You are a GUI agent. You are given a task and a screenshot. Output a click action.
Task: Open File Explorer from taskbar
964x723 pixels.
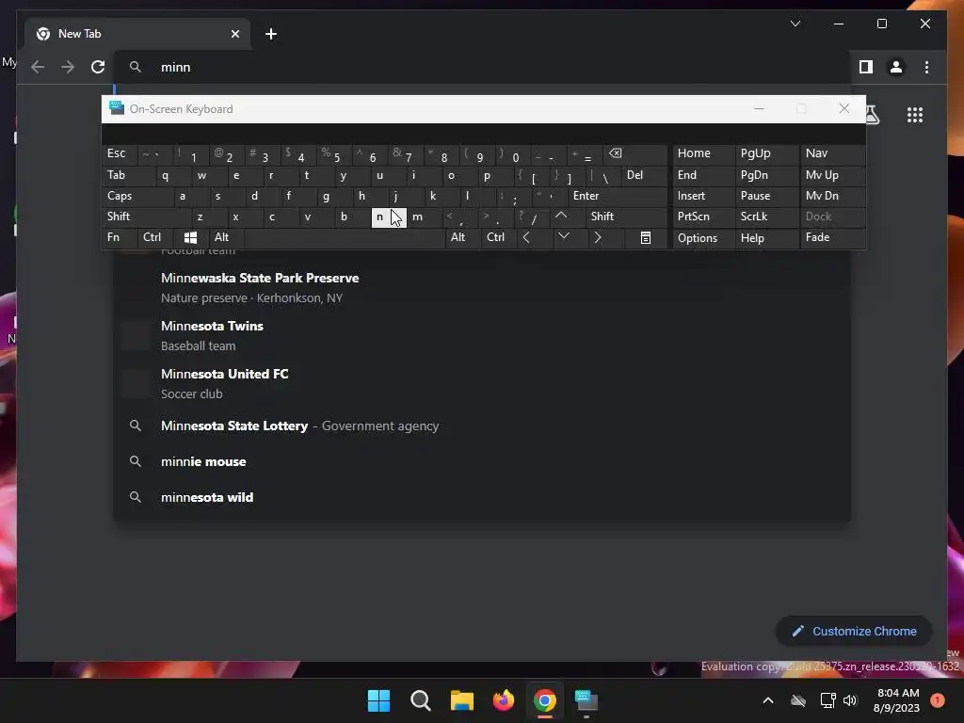point(462,700)
